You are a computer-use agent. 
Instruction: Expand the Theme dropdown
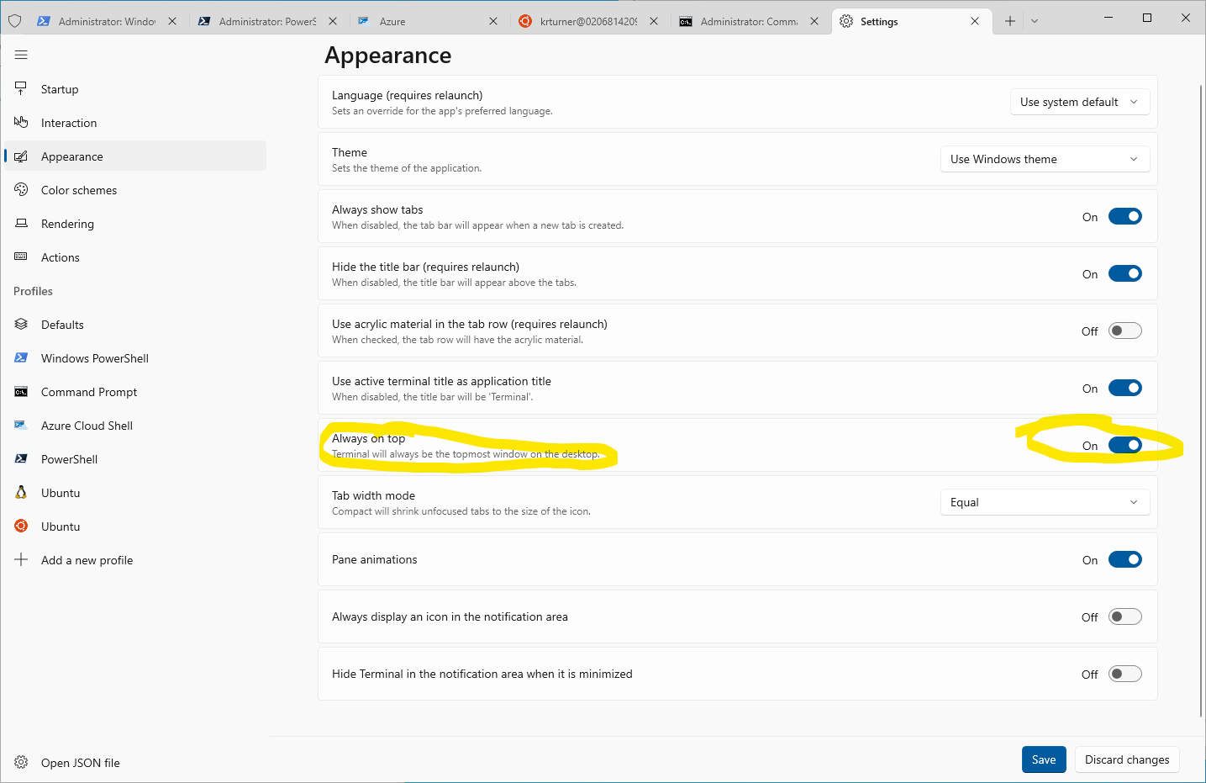(1044, 159)
